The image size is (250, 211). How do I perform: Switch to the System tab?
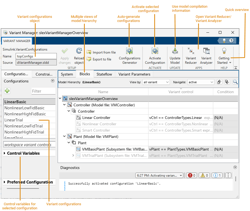pos(67,74)
